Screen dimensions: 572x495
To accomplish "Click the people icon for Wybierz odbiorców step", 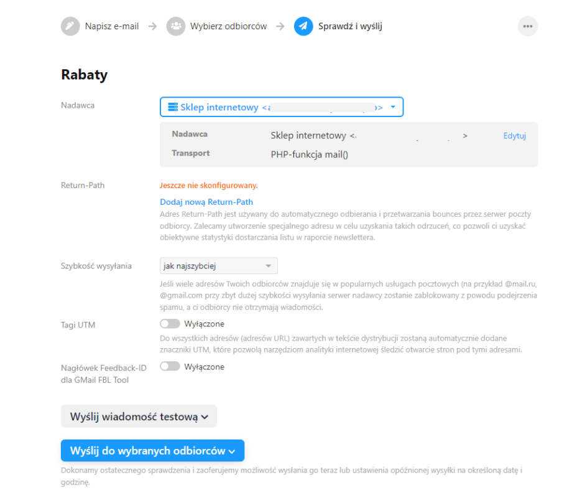I will [176, 26].
